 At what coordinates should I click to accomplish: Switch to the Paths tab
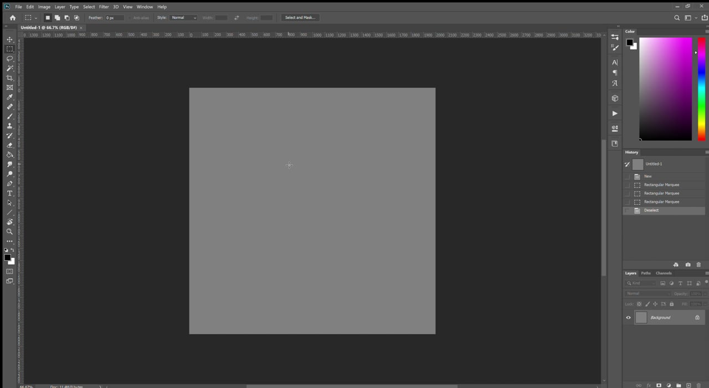click(x=646, y=273)
